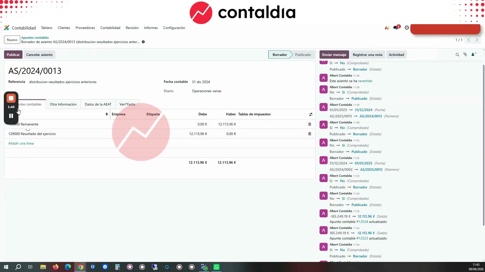Switch to the Datos de la AEAT tab
485x272 pixels.
click(98, 104)
